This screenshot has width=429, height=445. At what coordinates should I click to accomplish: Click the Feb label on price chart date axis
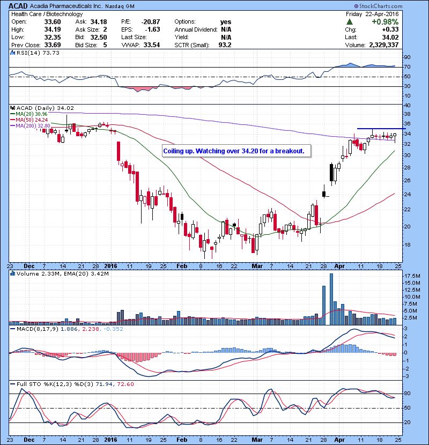(x=182, y=266)
